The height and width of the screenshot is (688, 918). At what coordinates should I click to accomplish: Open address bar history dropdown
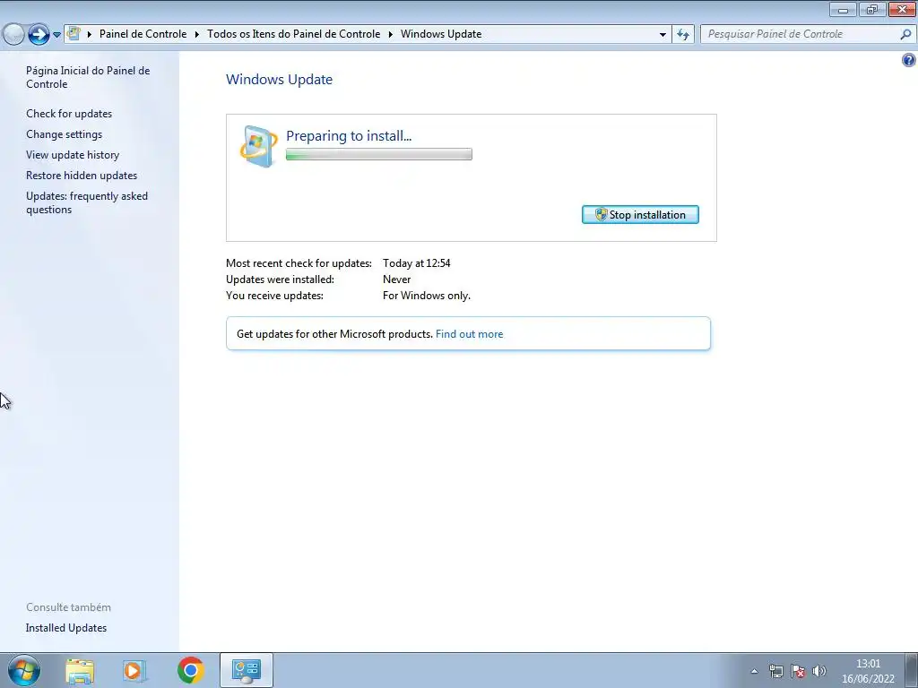(663, 35)
